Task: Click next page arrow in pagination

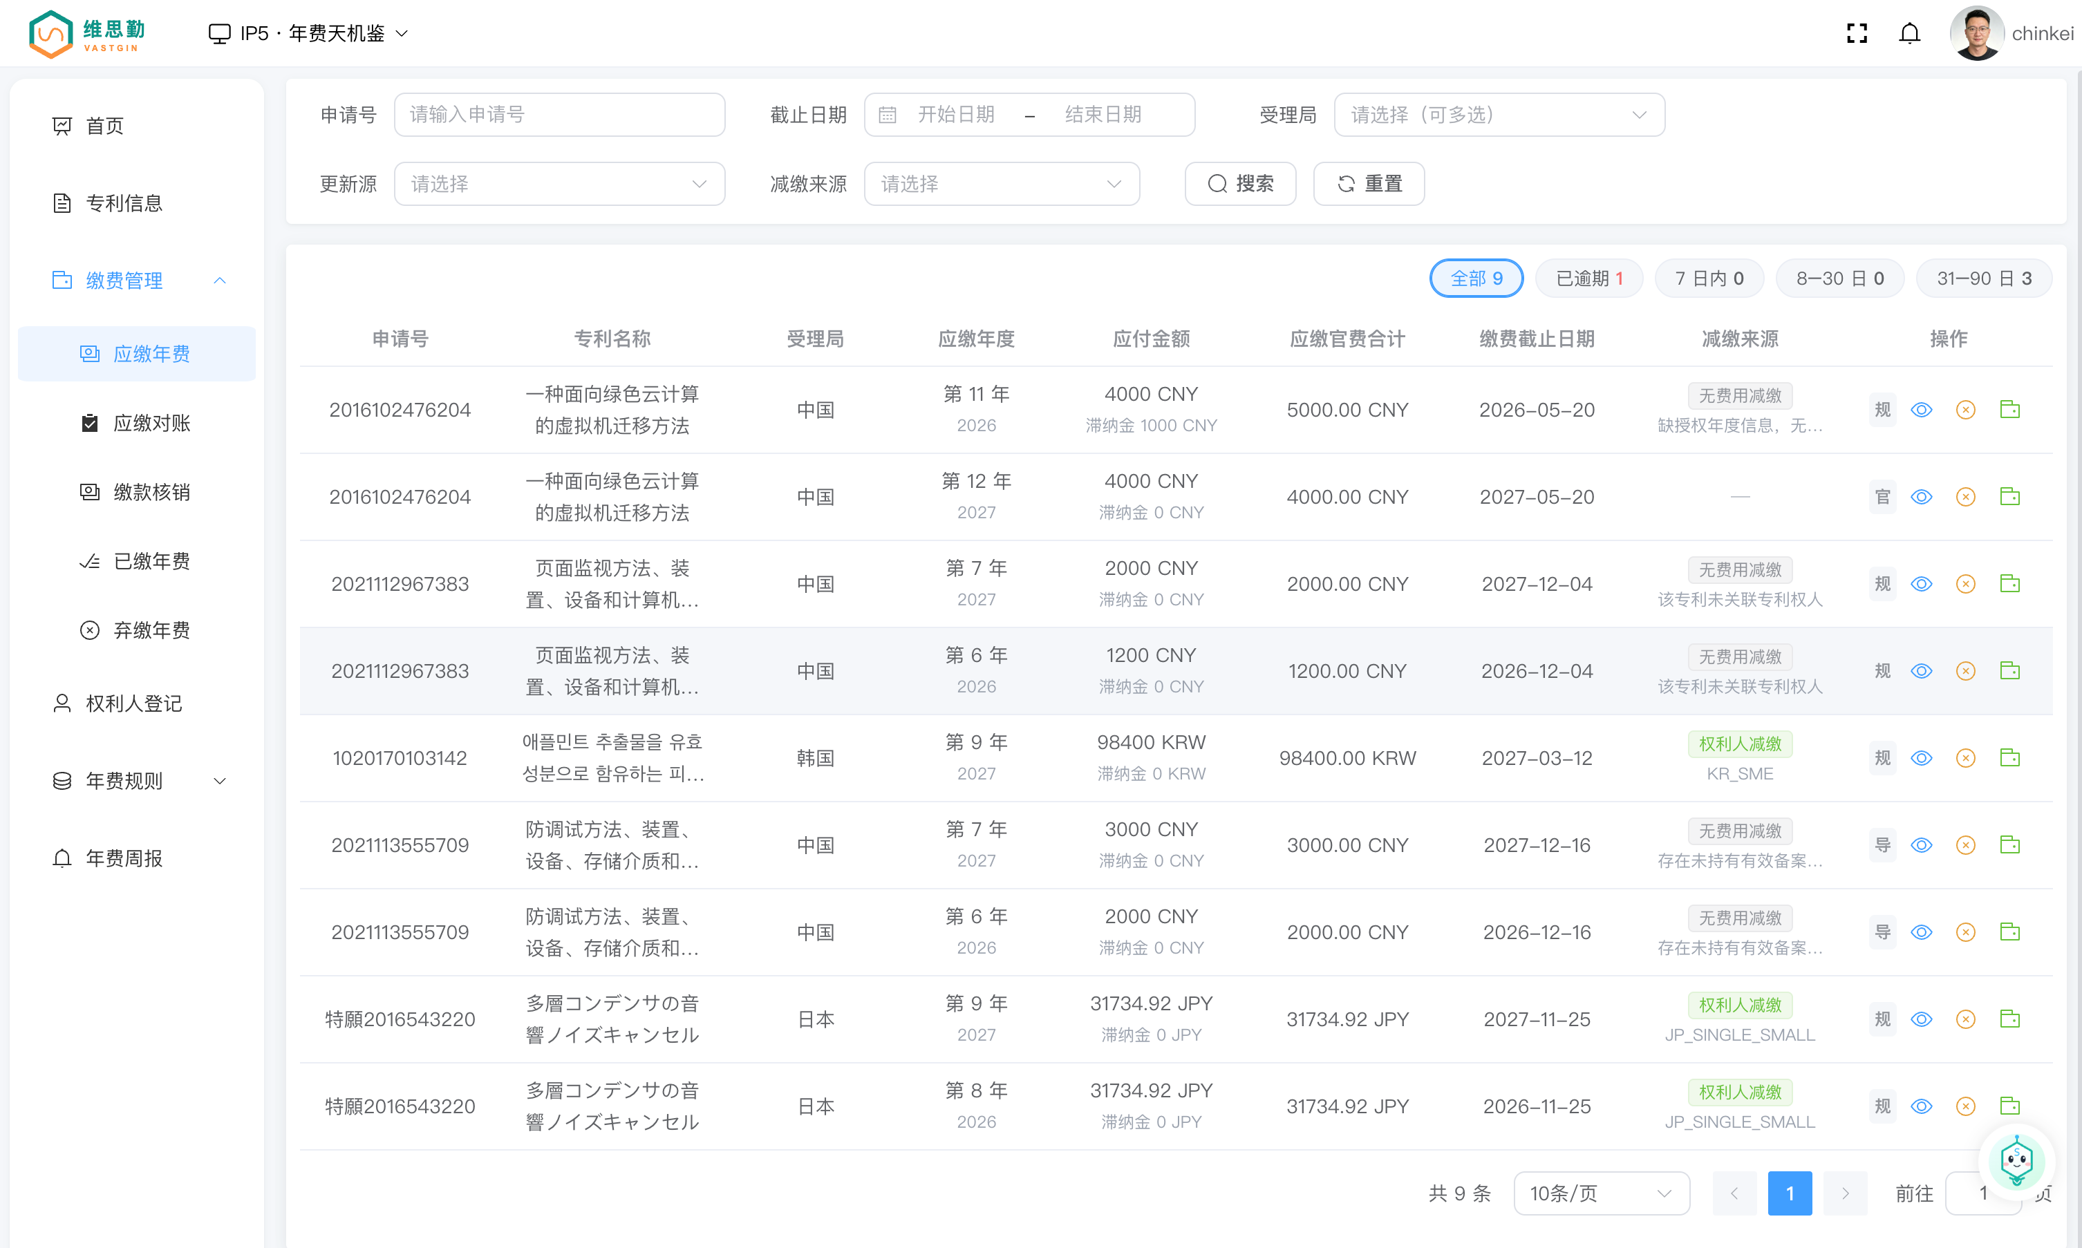Action: [1845, 1193]
